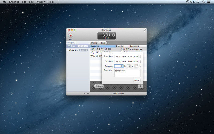This screenshot has width=214, height=134.
Task: Start recording with the Rec button
Action: point(70,36)
